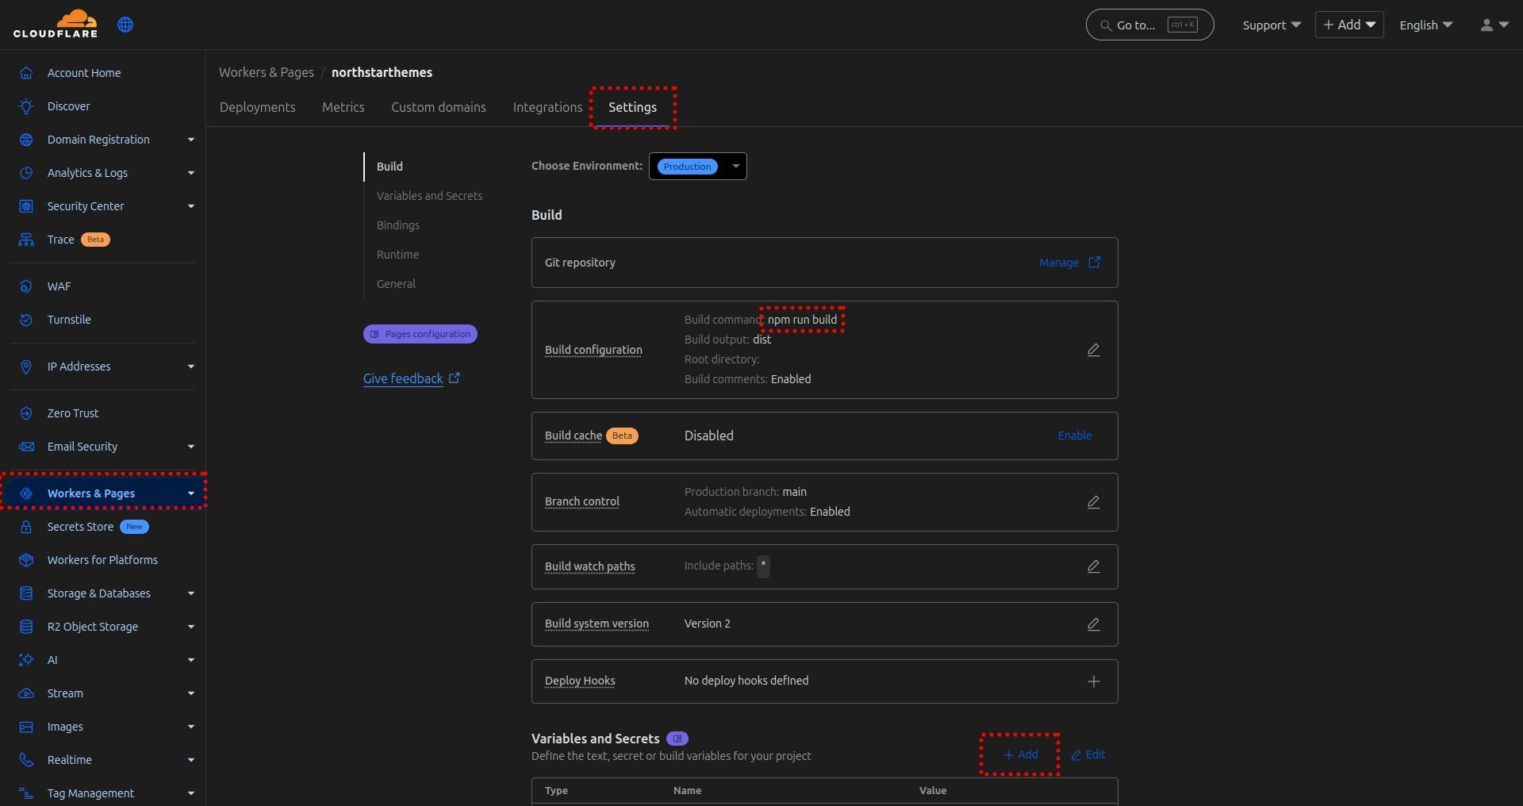Jump to General settings section
Viewport: 1523px width, 806px height.
(x=396, y=284)
